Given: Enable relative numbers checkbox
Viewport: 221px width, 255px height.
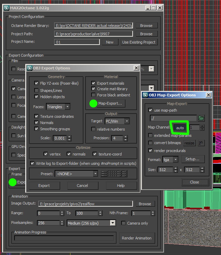Looking at the screenshot, I should 93,129.
